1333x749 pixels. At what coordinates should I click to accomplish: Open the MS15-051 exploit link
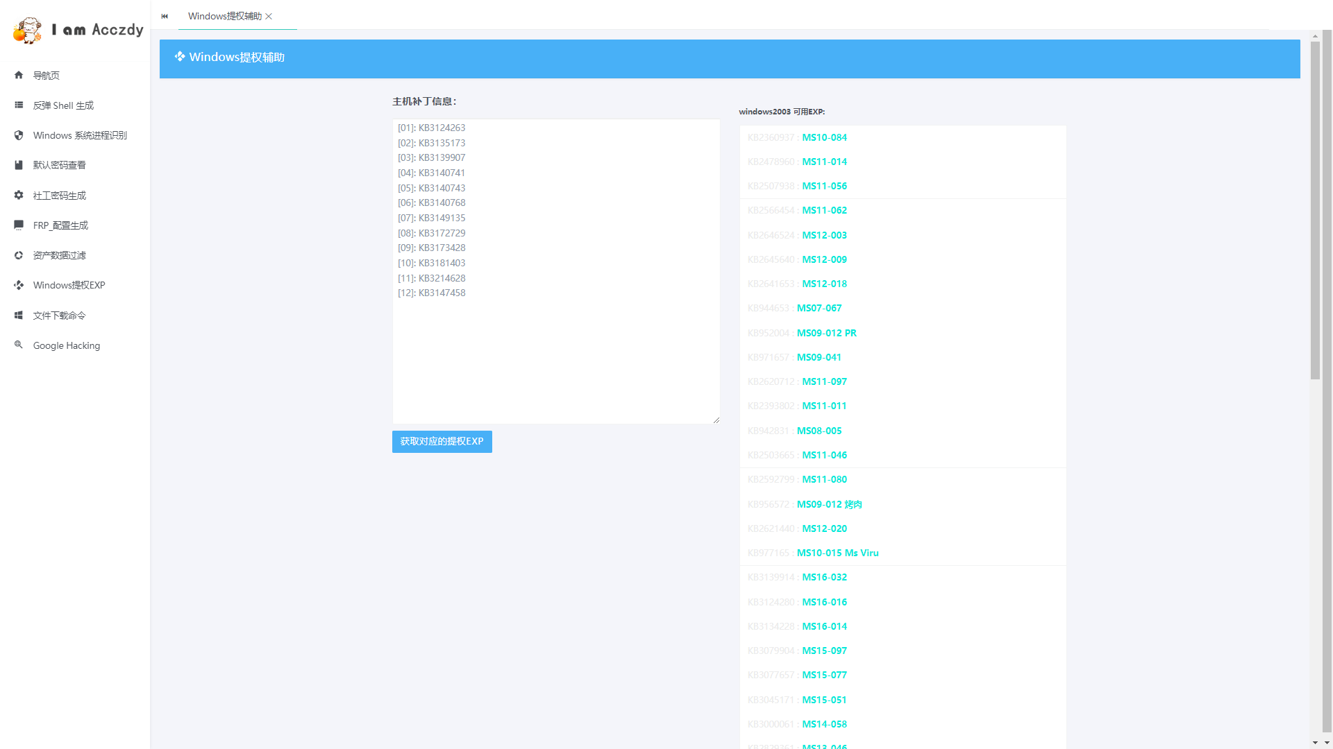(824, 700)
